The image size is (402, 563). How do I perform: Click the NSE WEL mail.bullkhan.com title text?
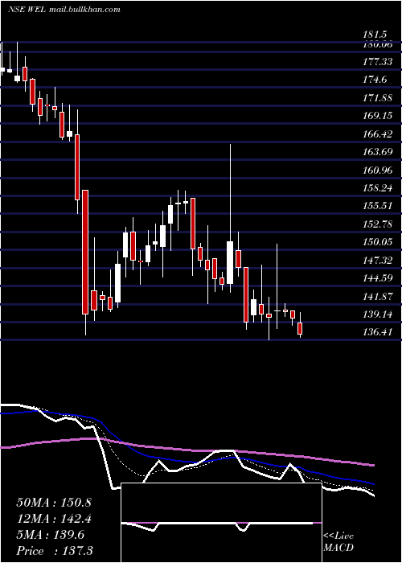click(x=64, y=10)
